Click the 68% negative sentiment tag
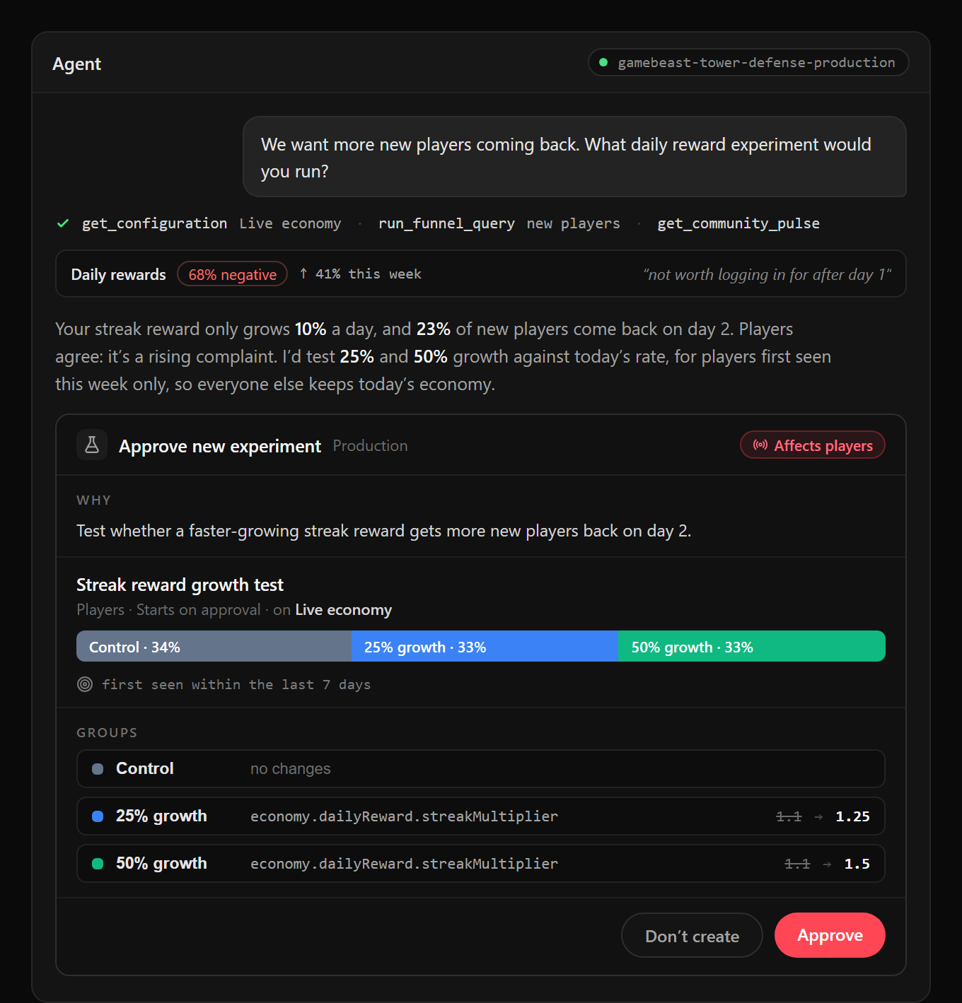Screen dimensions: 962x1003 point(232,274)
